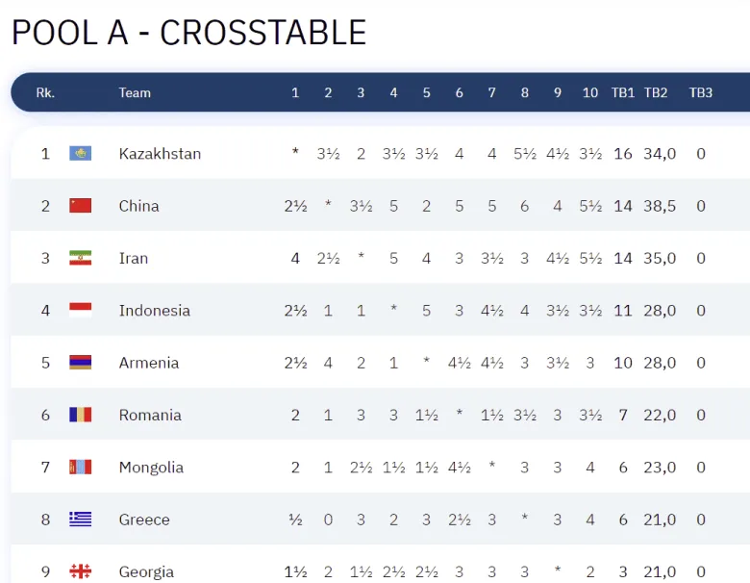Click Mongolia's TB2 score of 23,0

660,468
